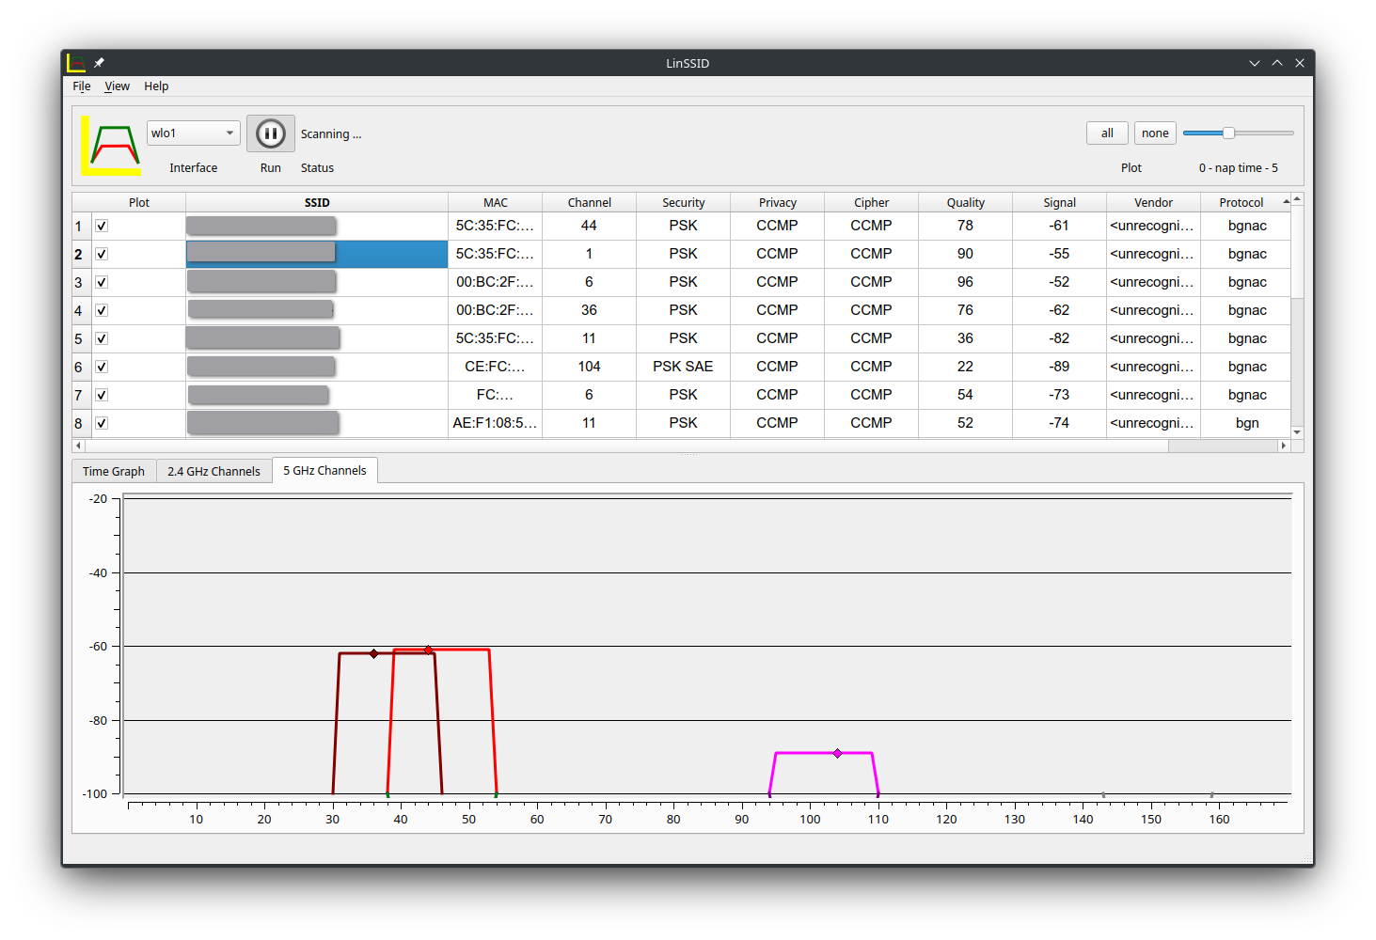Click horizontal scroll right arrow
This screenshot has height=940, width=1376.
click(1284, 446)
